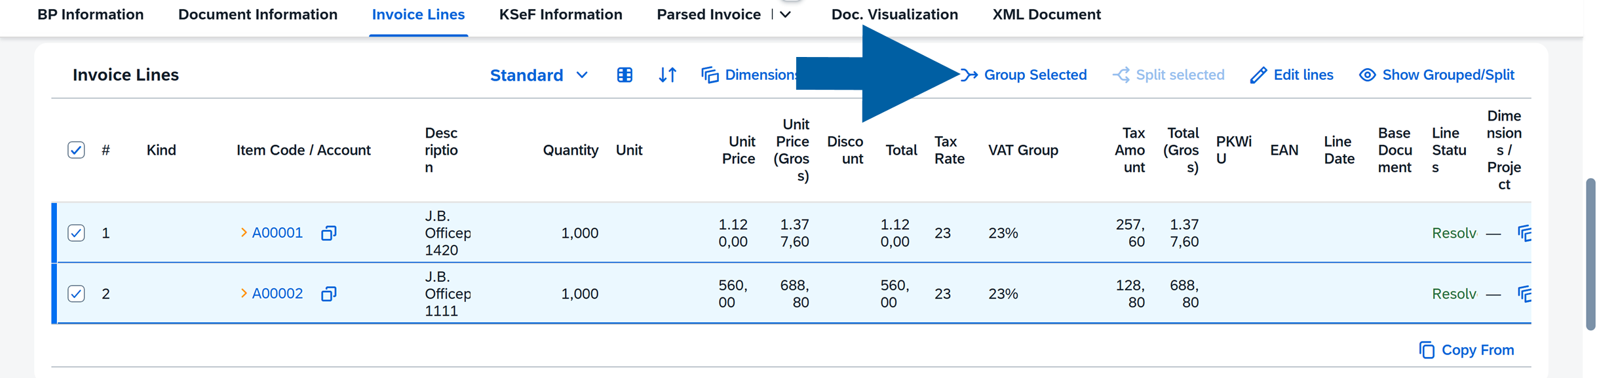Expand item A00001 arrow
Screen dimensions: 1599x378
coord(244,233)
